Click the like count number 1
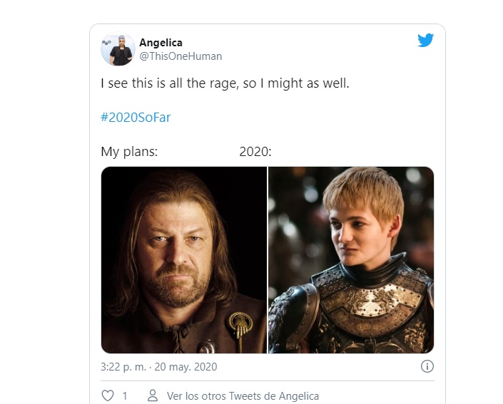The image size is (503, 404). [125, 396]
